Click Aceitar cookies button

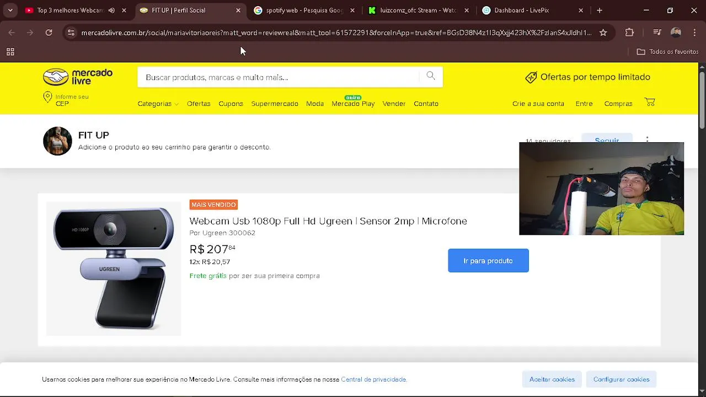(552, 379)
